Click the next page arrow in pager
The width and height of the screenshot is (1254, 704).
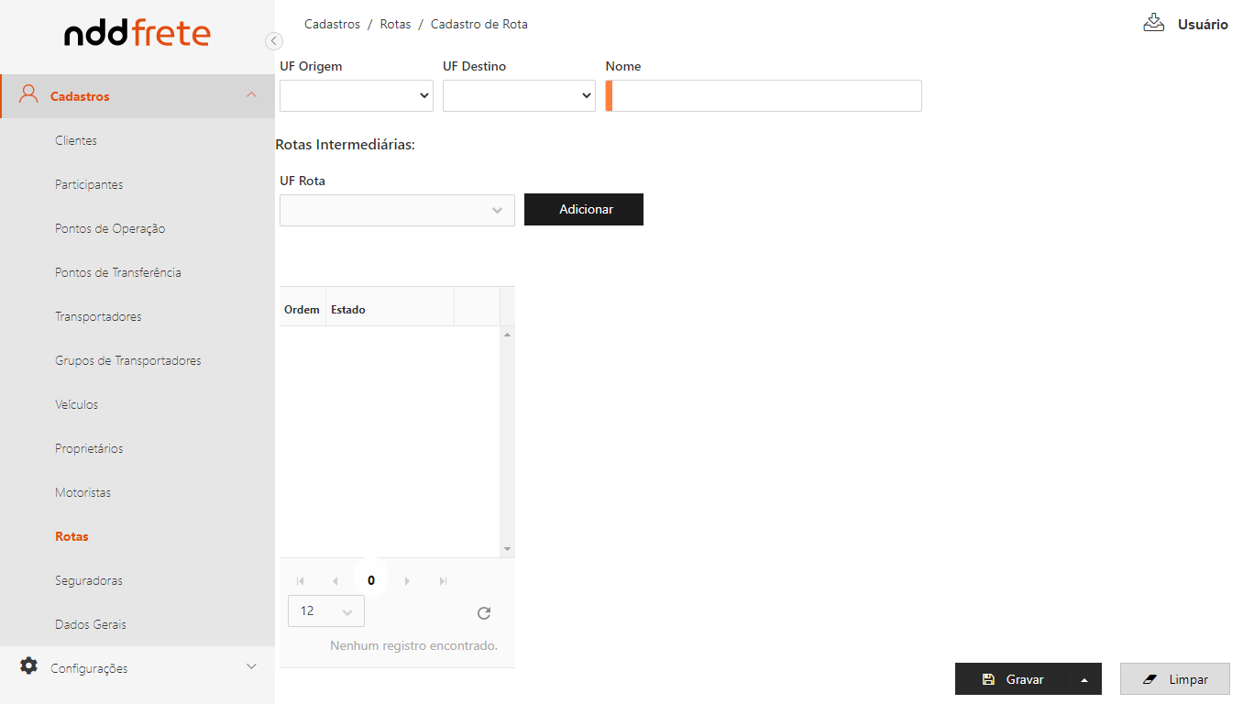[x=407, y=581]
